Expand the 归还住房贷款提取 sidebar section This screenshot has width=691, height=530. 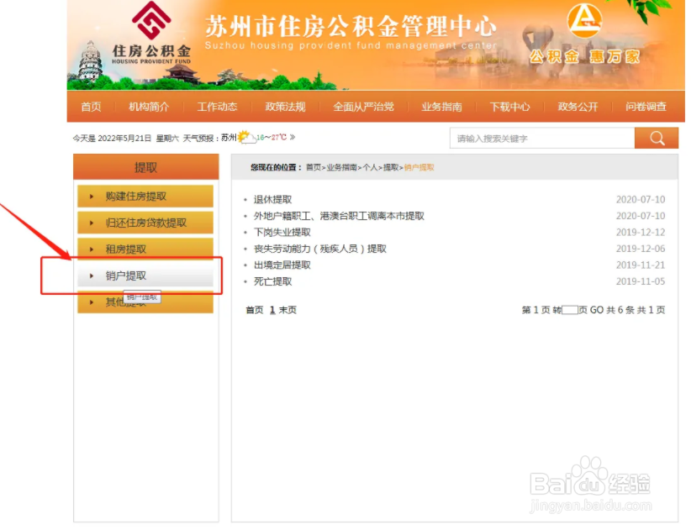[147, 223]
